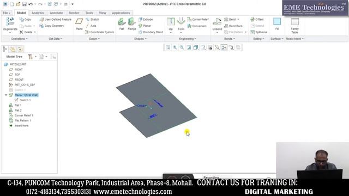Switch to the Analysis tab
The width and height of the screenshot is (349, 196).
(38, 13)
